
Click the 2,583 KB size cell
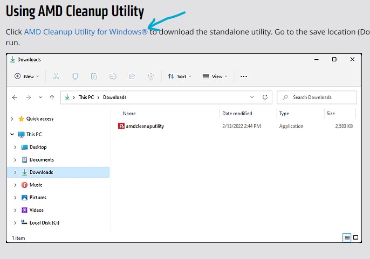[344, 126]
